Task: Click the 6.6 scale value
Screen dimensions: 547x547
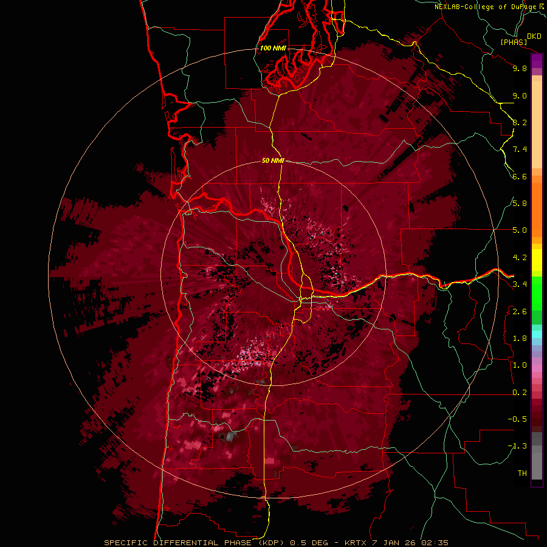Action: pyautogui.click(x=520, y=176)
